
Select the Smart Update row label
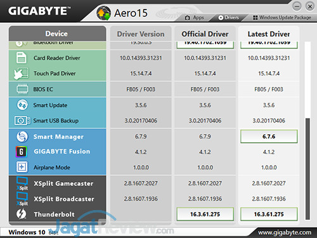(50, 105)
